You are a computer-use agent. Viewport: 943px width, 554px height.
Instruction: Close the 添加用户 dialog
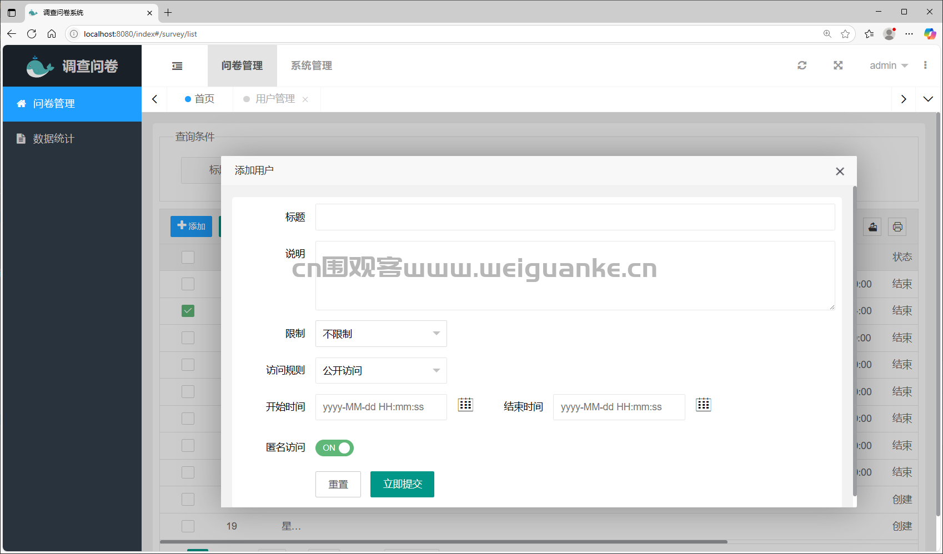[840, 172]
